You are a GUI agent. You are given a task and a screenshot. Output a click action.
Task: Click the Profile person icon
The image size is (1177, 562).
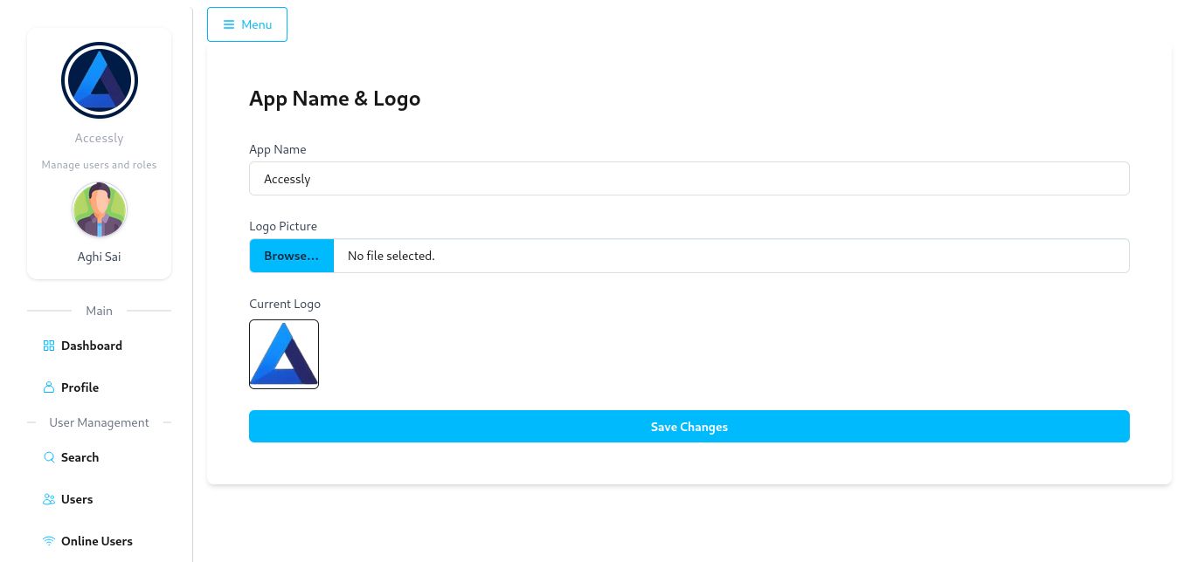tap(49, 387)
